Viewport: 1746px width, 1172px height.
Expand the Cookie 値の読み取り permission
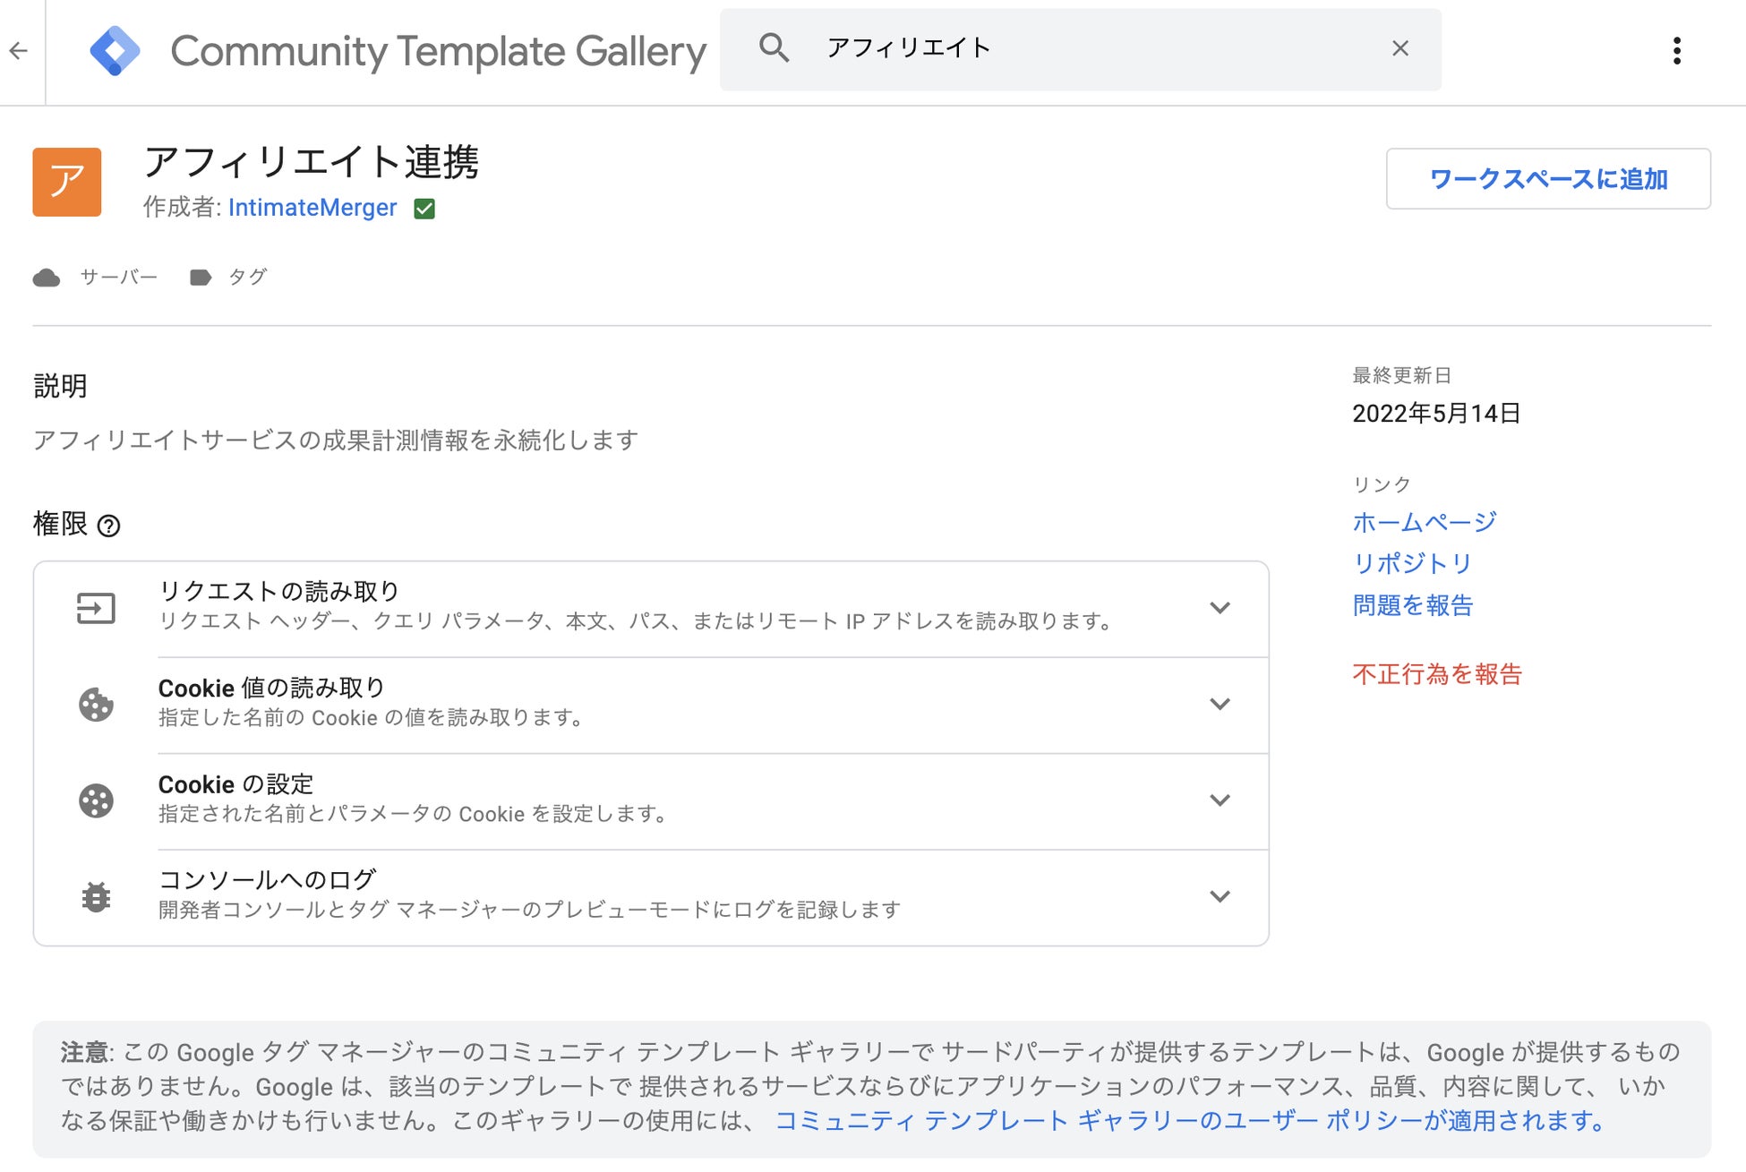pyautogui.click(x=1220, y=704)
